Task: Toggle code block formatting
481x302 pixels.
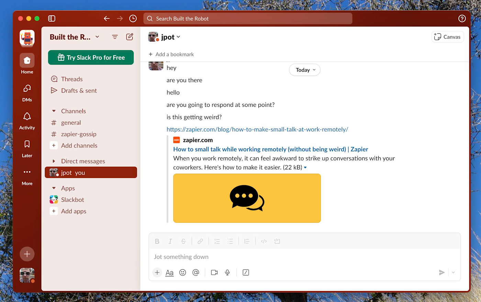Action: (x=277, y=241)
